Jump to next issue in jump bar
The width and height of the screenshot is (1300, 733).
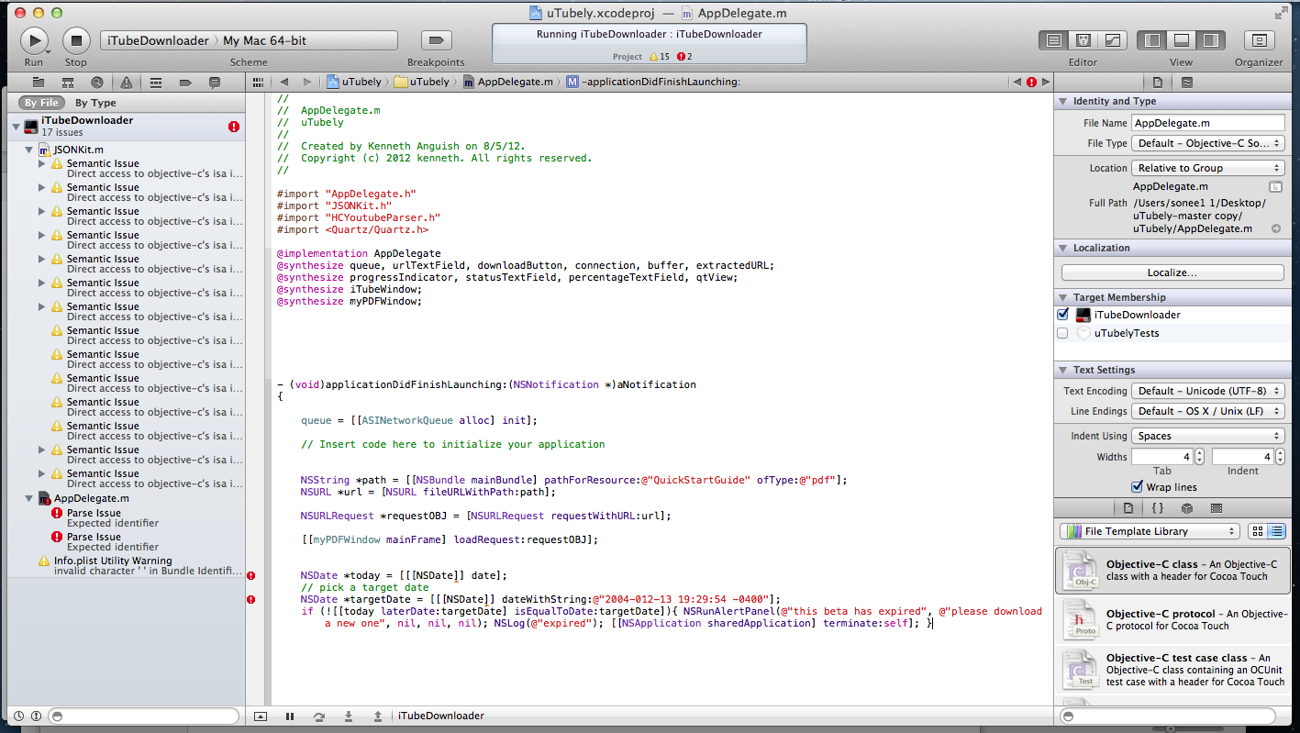coord(1045,82)
